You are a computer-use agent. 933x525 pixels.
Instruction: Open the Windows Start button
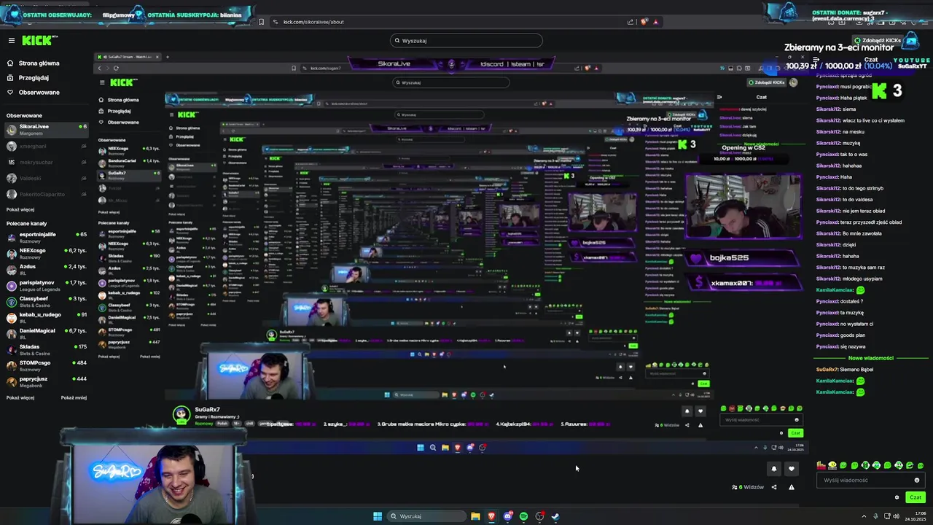point(378,516)
